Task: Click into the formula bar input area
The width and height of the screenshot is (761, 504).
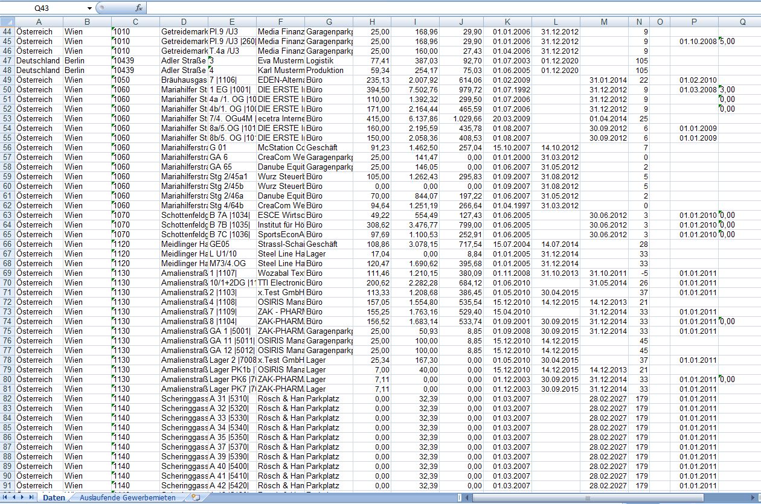Action: tap(453, 8)
